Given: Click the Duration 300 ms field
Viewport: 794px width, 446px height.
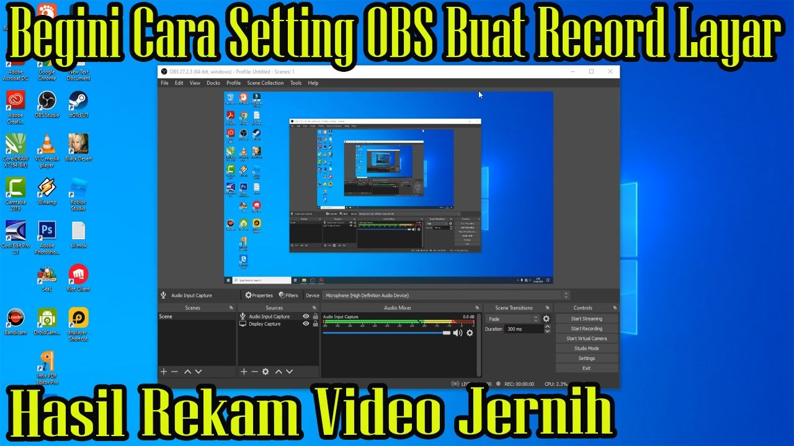Looking at the screenshot, I should coord(524,329).
